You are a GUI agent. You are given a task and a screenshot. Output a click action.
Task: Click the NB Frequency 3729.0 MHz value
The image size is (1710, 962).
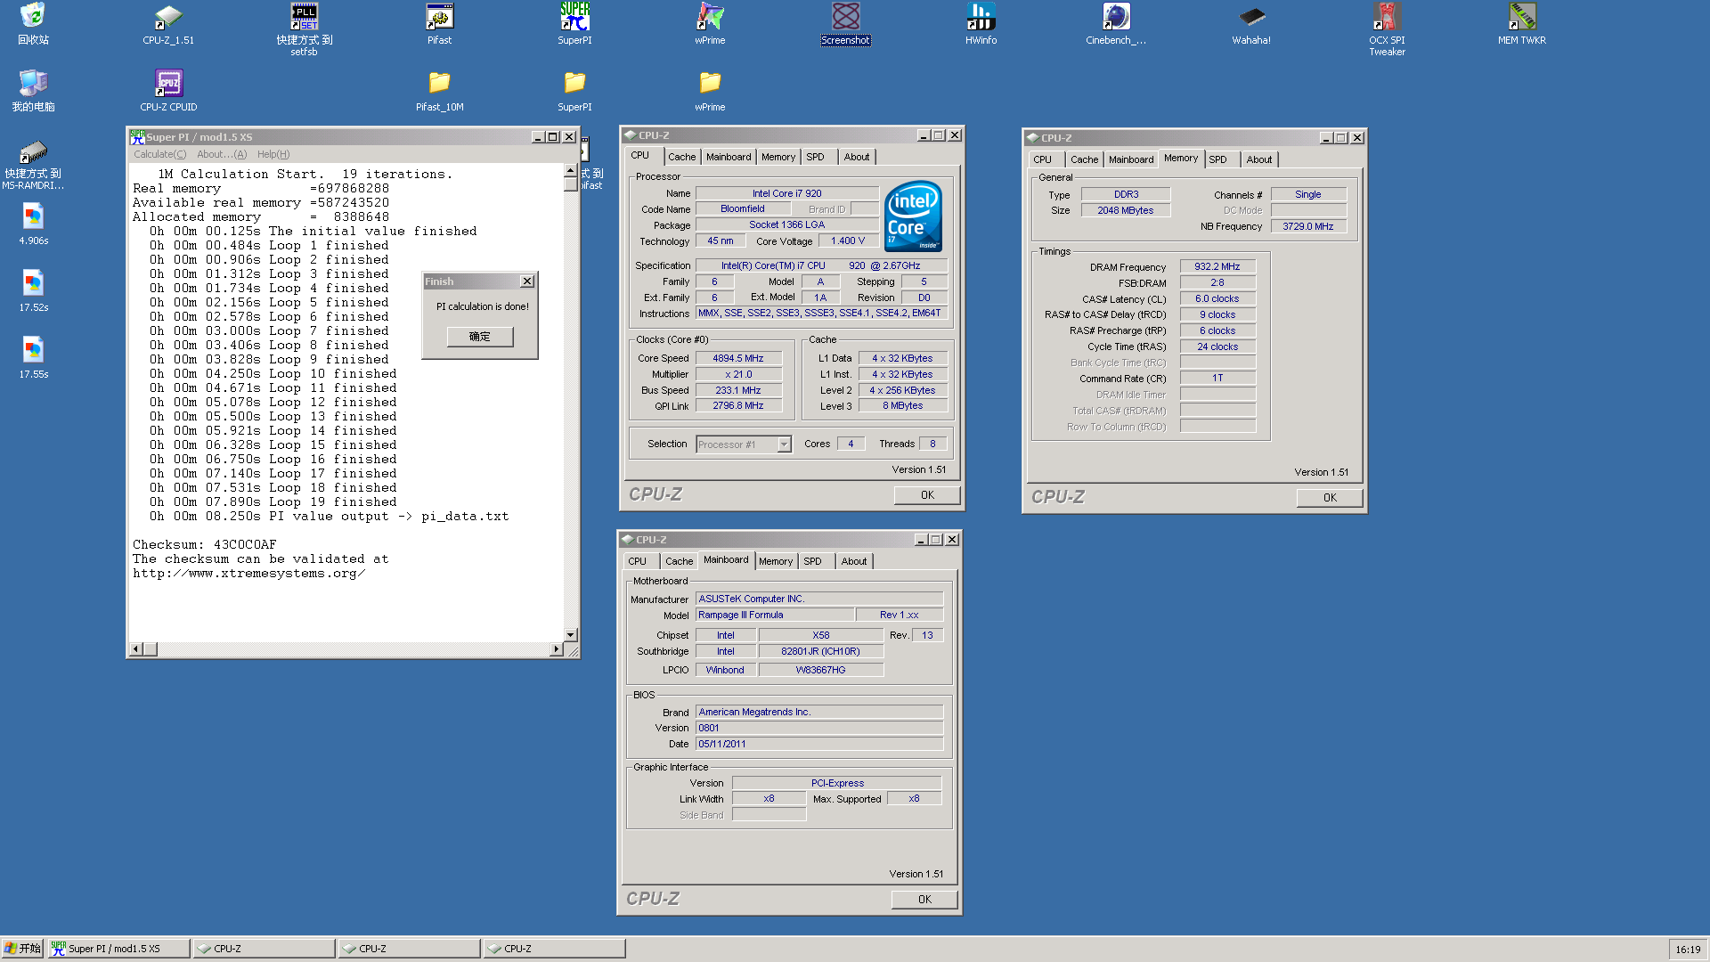1308,226
